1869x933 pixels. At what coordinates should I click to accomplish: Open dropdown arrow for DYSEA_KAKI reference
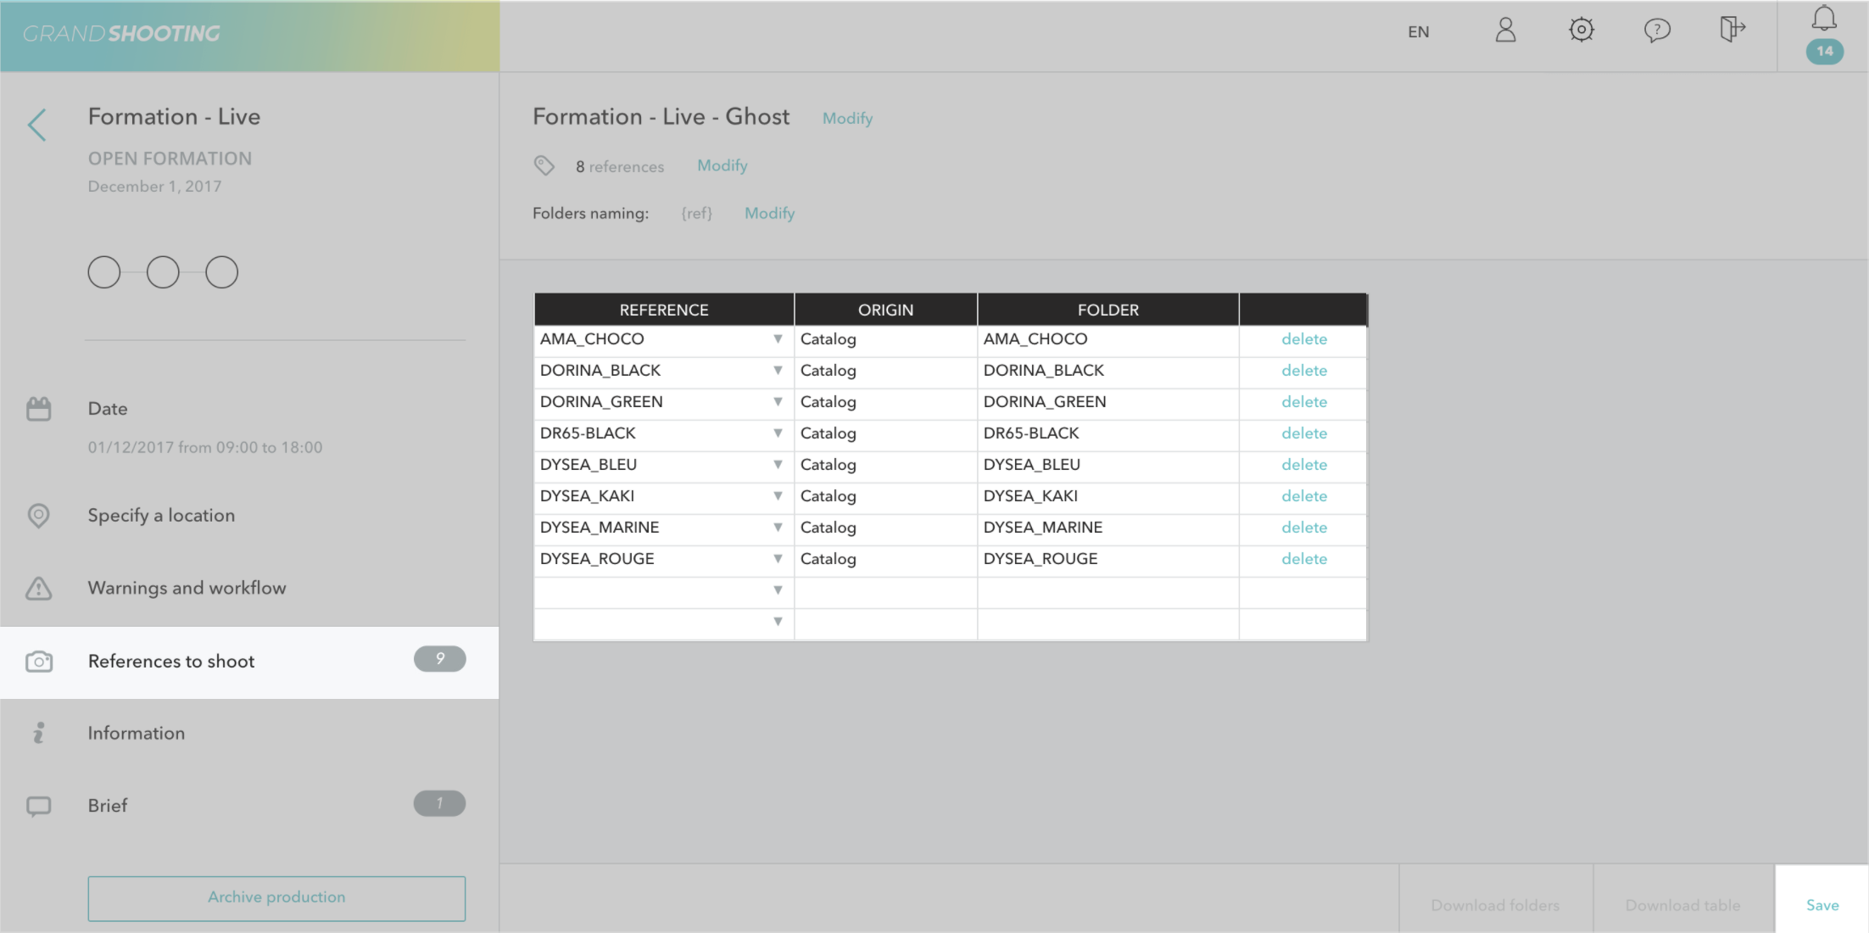(778, 496)
